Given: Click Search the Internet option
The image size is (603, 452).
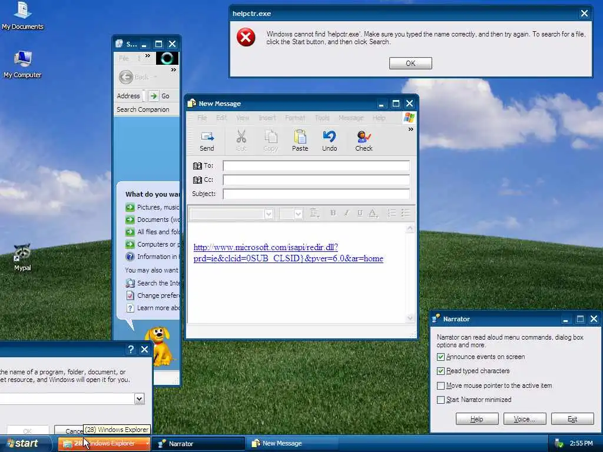Looking at the screenshot, I should click(153, 283).
